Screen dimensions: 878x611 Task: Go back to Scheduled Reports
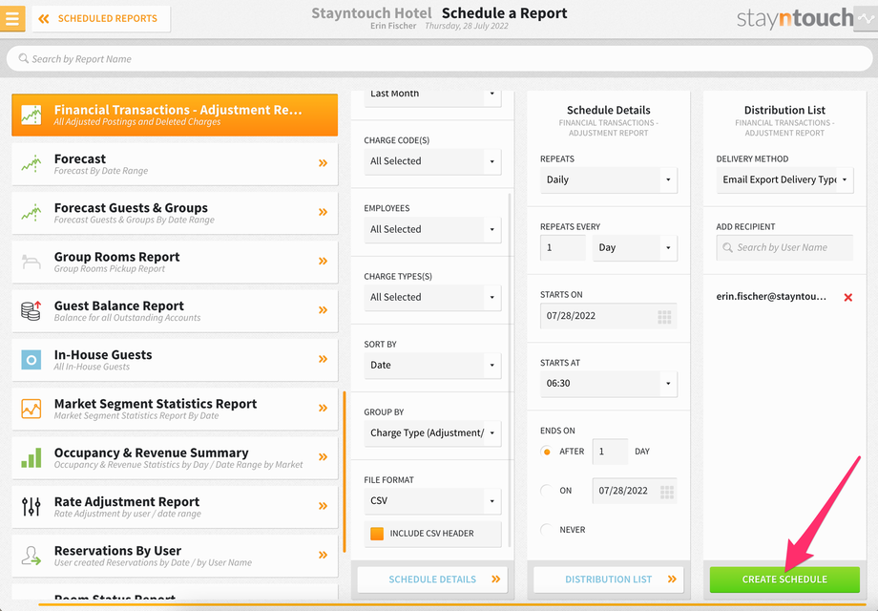coord(101,18)
